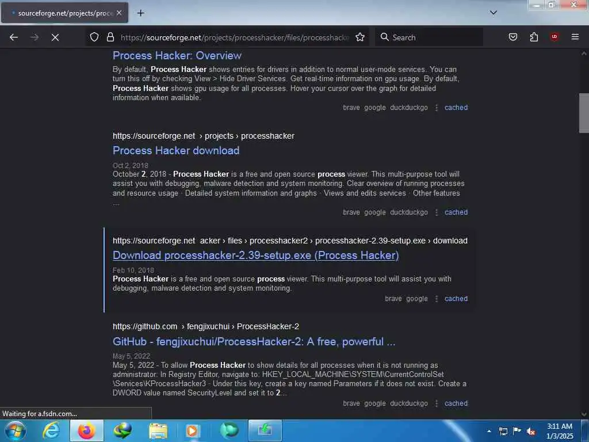Open the Firefox hamburger menu
Screen dimensions: 589x442
click(575, 37)
